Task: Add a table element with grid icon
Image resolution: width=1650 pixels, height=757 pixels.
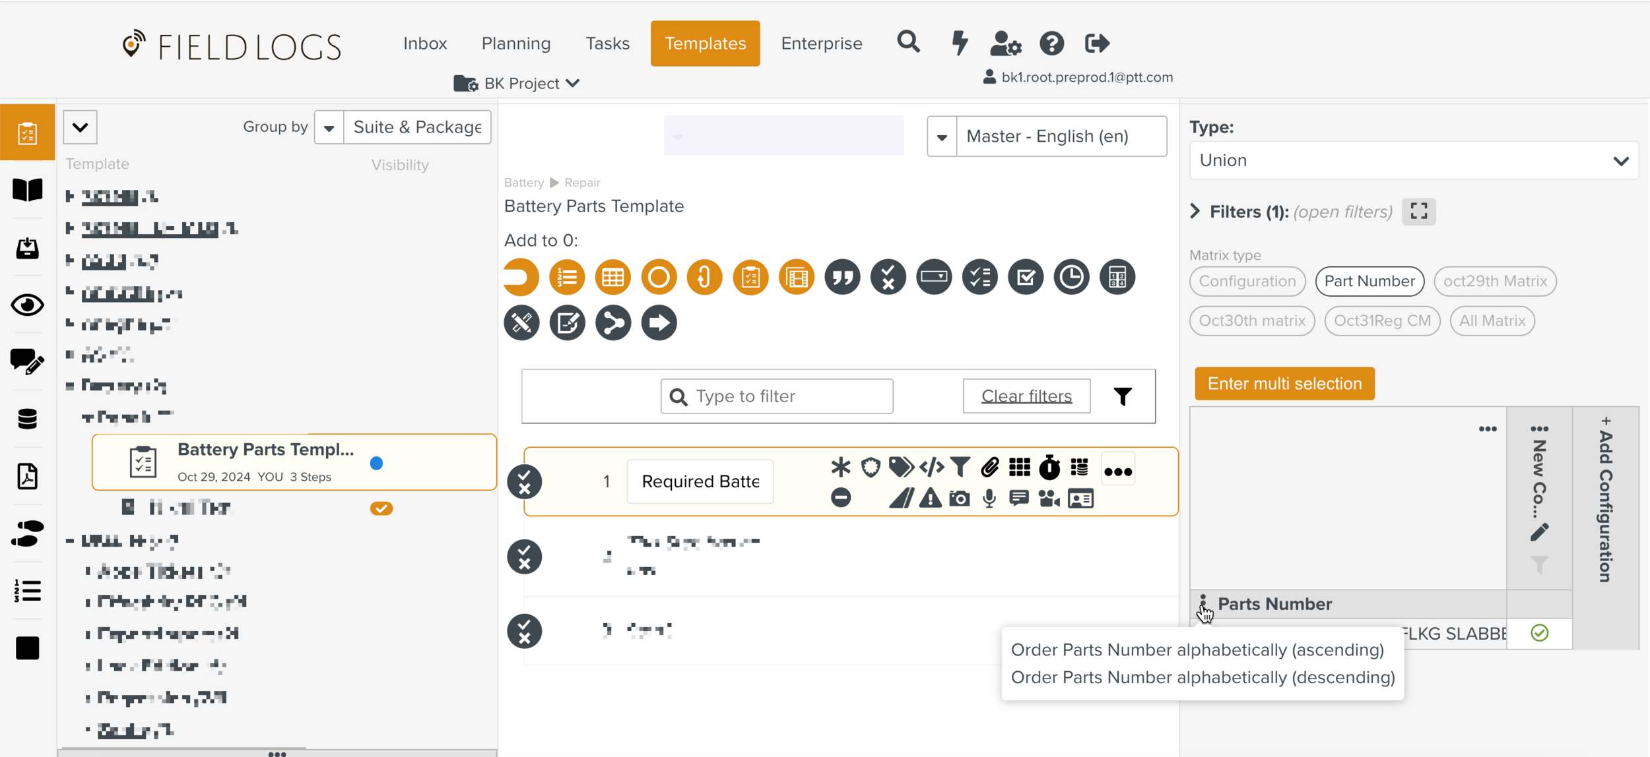Action: pyautogui.click(x=612, y=277)
